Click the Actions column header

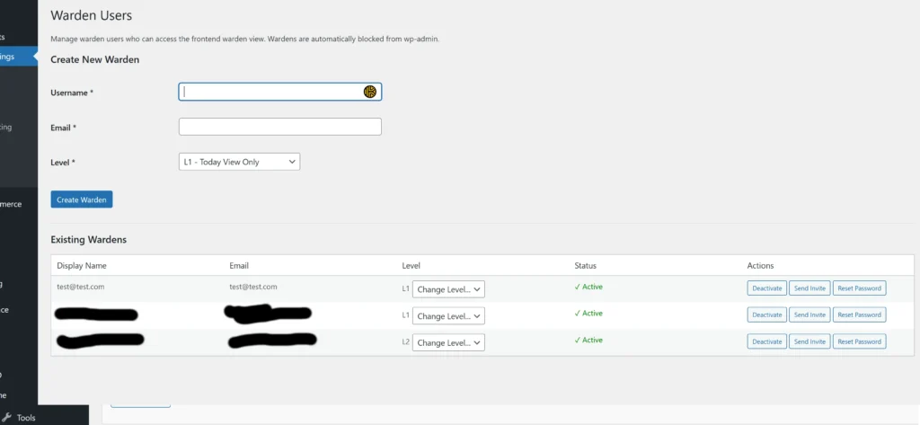click(760, 265)
